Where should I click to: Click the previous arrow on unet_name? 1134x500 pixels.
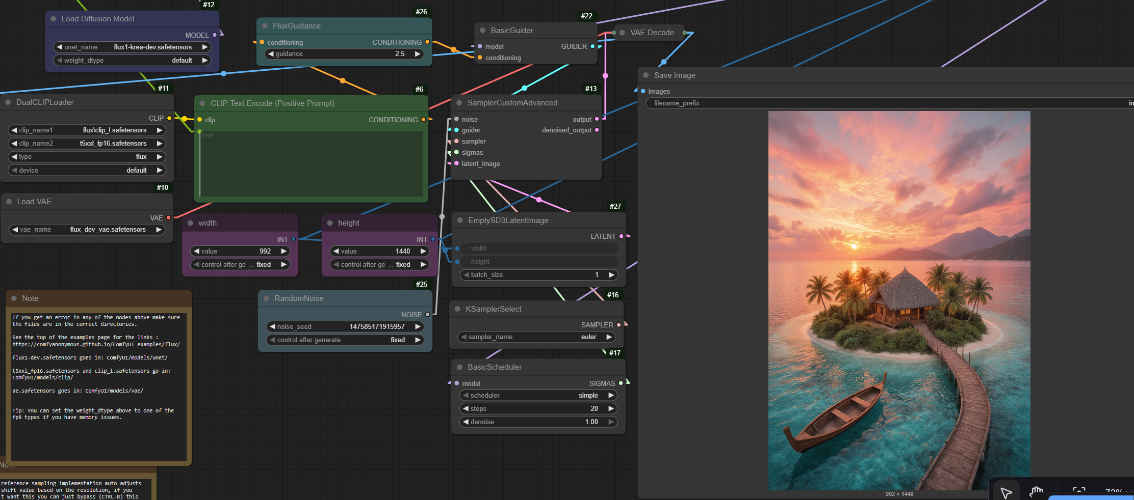pyautogui.click(x=60, y=47)
